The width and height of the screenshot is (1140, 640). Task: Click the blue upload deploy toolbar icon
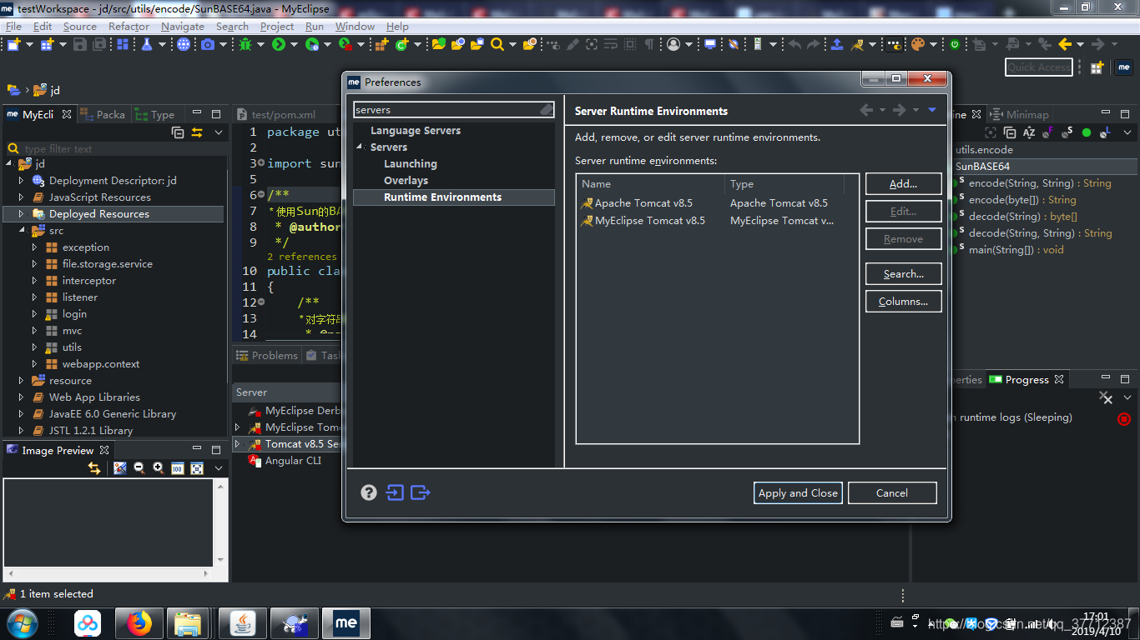837,44
